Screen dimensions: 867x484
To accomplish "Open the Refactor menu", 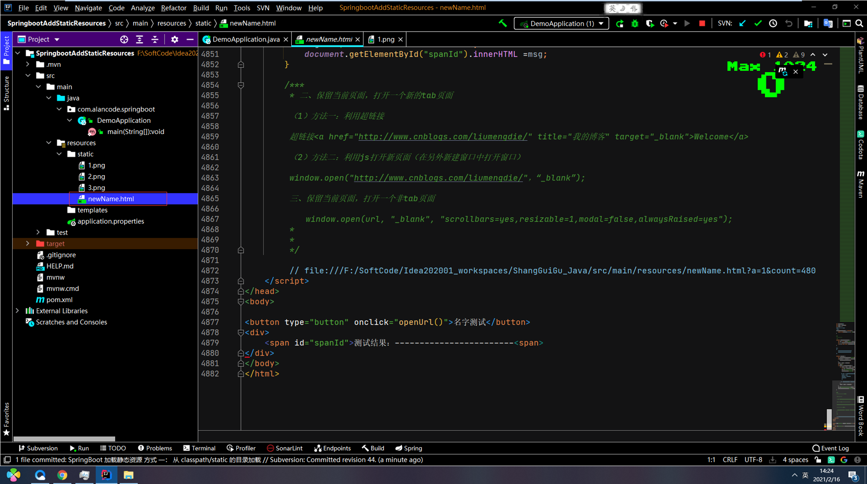I will pos(173,8).
